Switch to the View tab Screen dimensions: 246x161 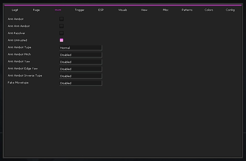[x=144, y=10]
